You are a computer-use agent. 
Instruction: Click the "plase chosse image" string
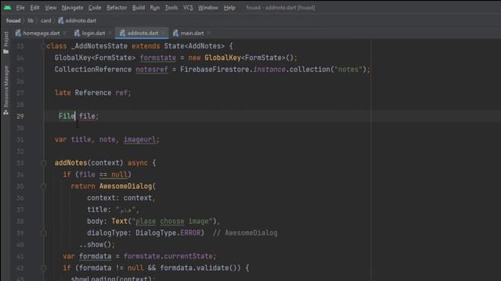(x=172, y=221)
